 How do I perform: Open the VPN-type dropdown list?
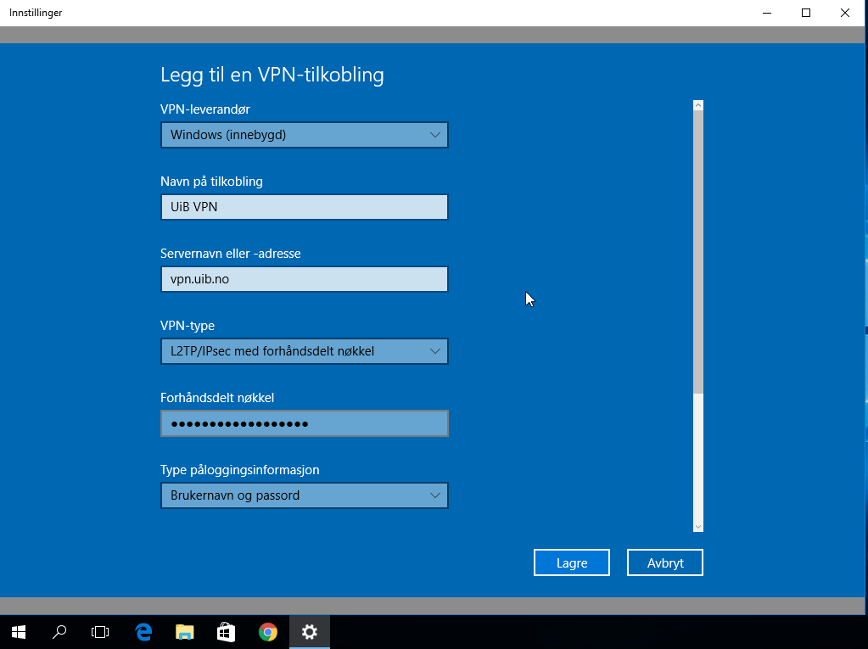point(304,351)
